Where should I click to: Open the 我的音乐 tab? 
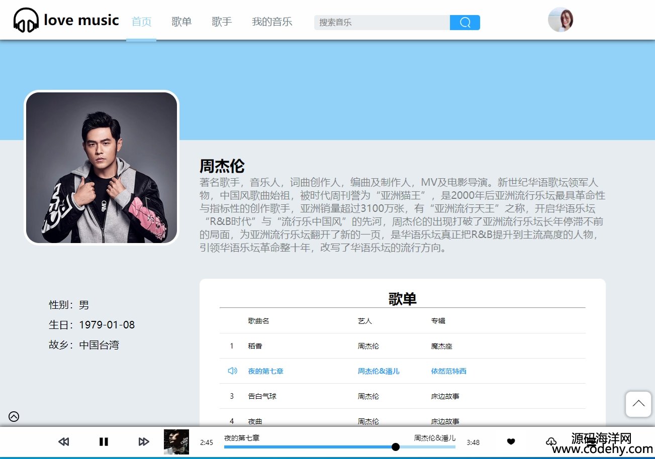(x=272, y=22)
